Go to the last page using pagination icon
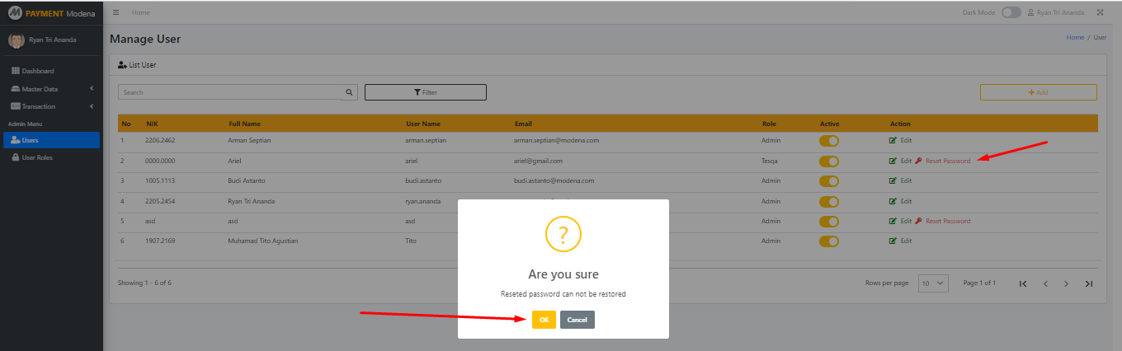1122x351 pixels. (x=1088, y=283)
